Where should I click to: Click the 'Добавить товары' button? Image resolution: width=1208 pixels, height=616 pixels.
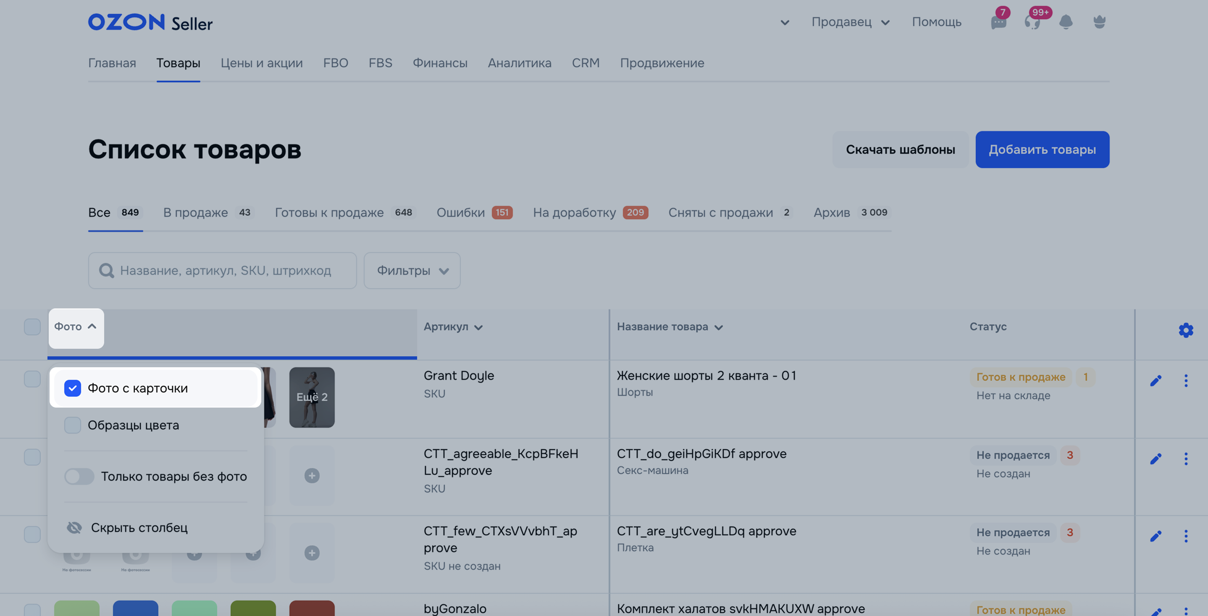(x=1042, y=149)
